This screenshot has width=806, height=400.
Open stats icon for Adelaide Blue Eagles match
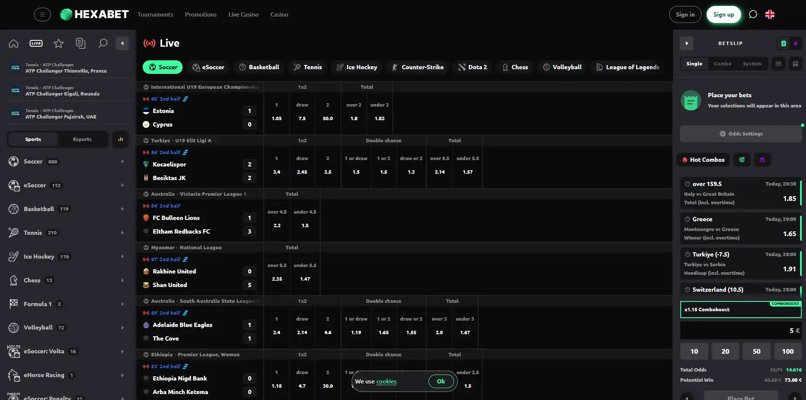pos(185,313)
